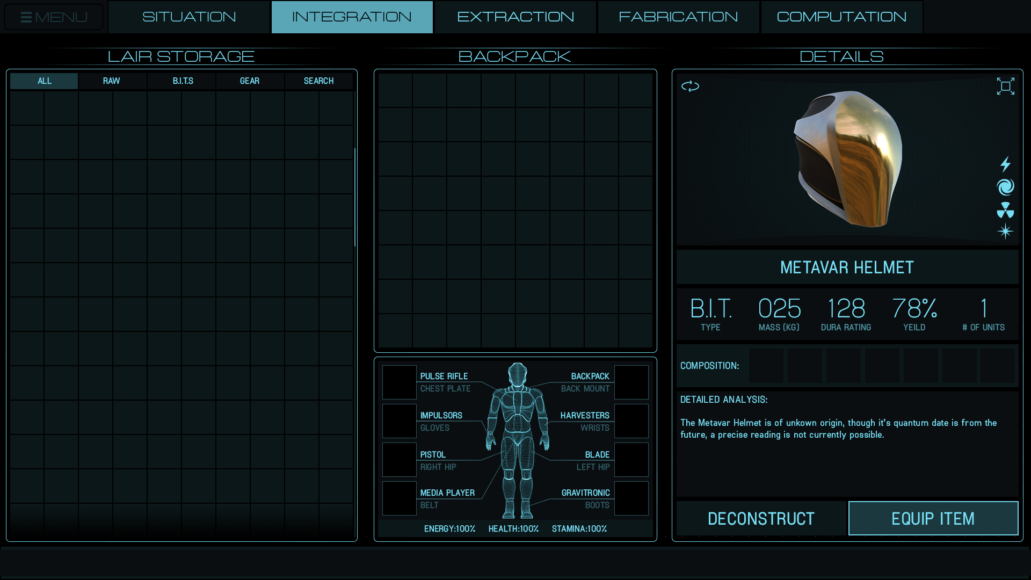Select the Gravitronic boots slot

tap(631, 498)
